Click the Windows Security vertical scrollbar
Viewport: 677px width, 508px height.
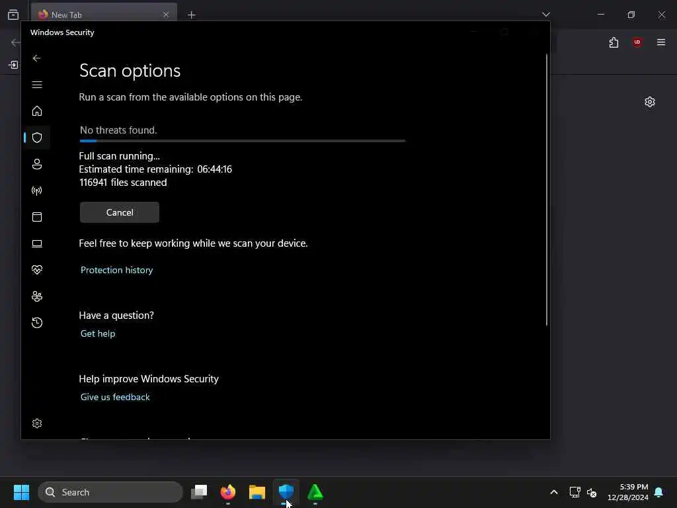tap(547, 190)
